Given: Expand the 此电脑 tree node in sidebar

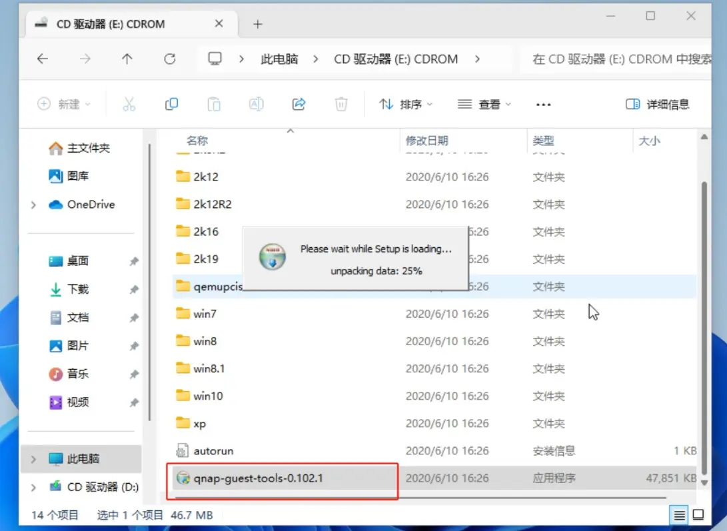Looking at the screenshot, I should [33, 460].
